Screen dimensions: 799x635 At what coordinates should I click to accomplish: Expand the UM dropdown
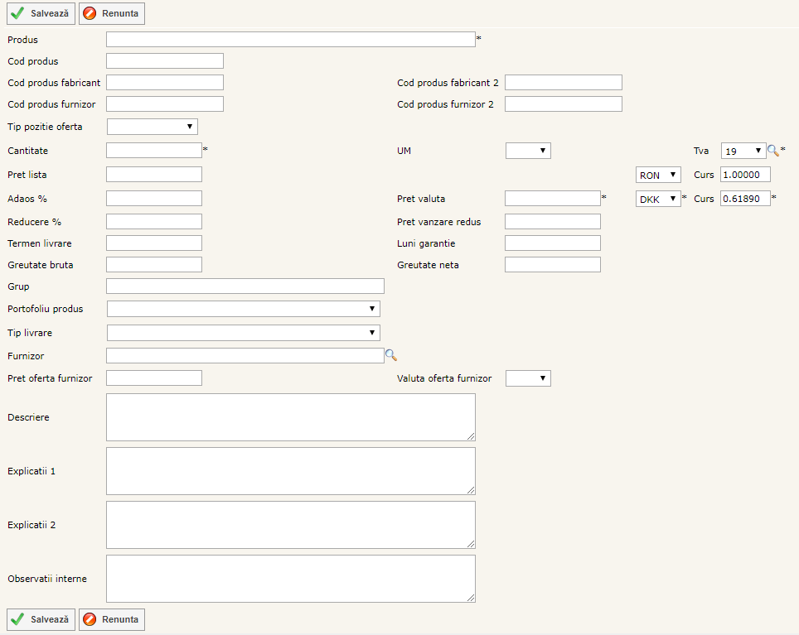point(528,151)
